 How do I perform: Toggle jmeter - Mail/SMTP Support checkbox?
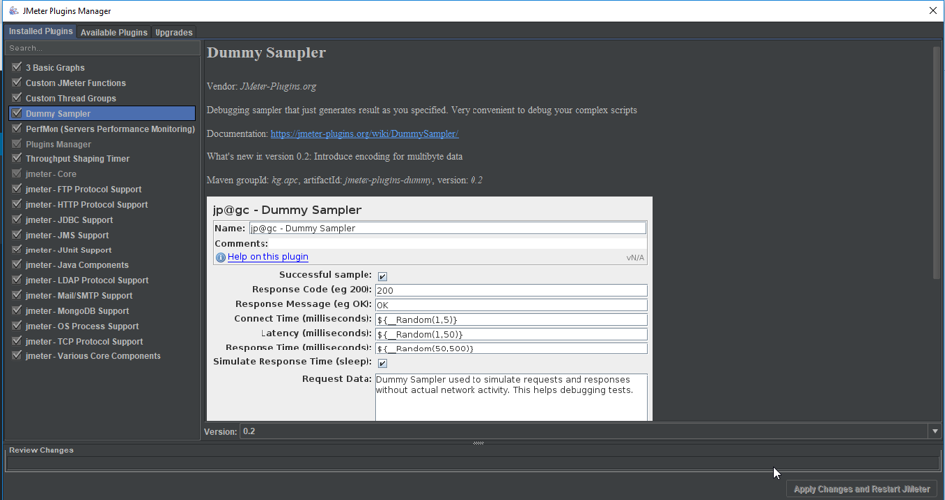pyautogui.click(x=17, y=295)
